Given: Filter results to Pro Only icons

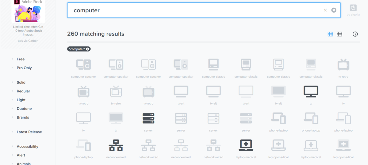Looking at the screenshot, I should click(24, 68).
